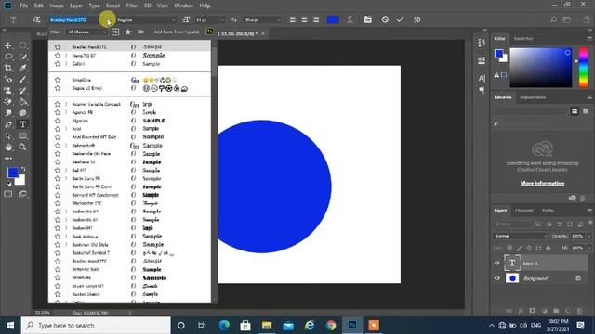This screenshot has width=595, height=334.
Task: Click Add fonts from Typekit
Action: (177, 32)
